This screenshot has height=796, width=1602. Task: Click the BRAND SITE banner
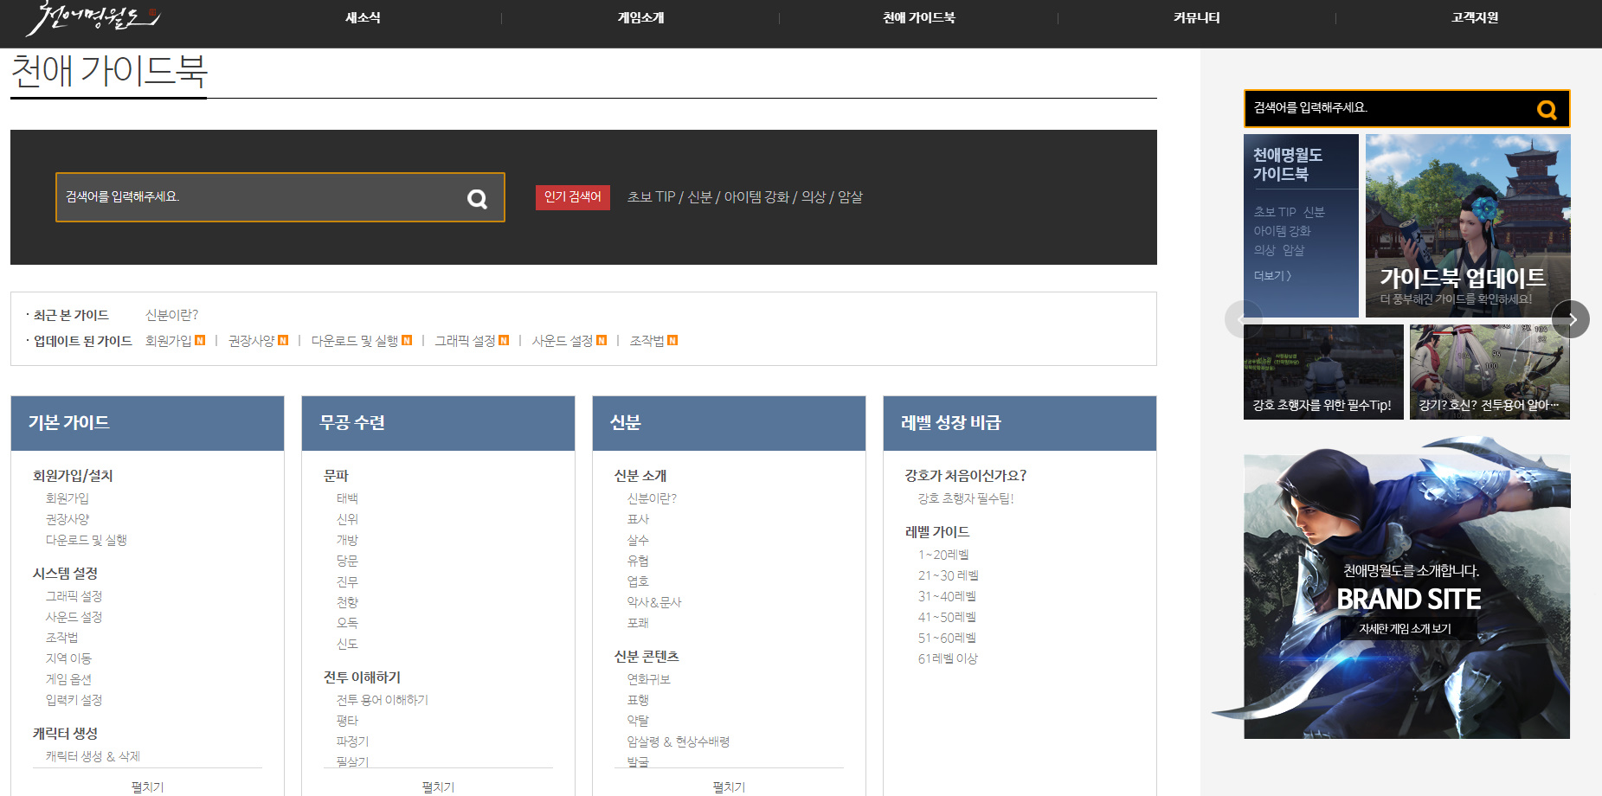pyautogui.click(x=1407, y=596)
